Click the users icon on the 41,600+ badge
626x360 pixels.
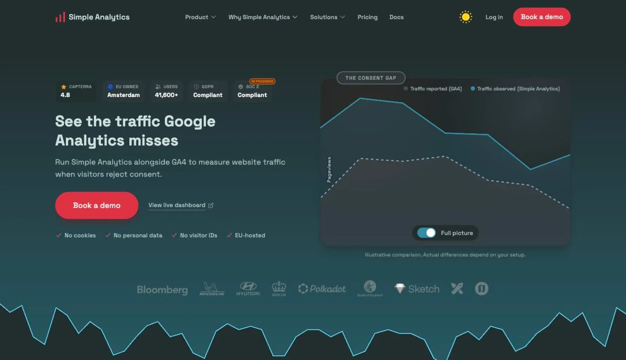(x=158, y=87)
